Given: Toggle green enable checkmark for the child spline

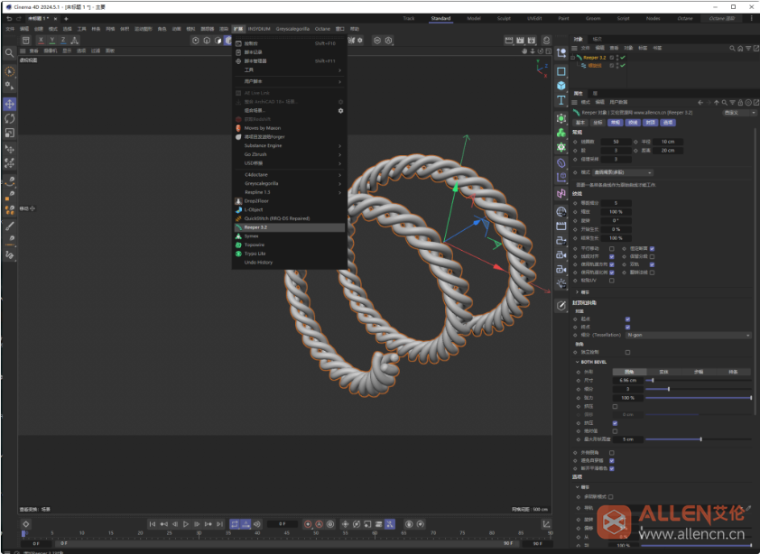Looking at the screenshot, I should click(x=623, y=66).
